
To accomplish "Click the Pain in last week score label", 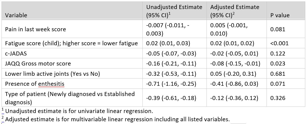I will coord(35,29).
